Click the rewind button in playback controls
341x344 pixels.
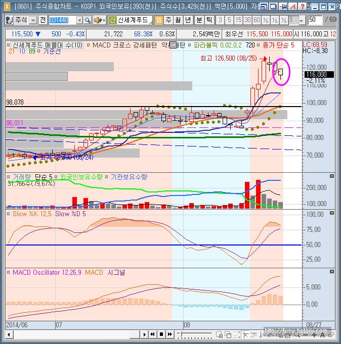(152, 334)
